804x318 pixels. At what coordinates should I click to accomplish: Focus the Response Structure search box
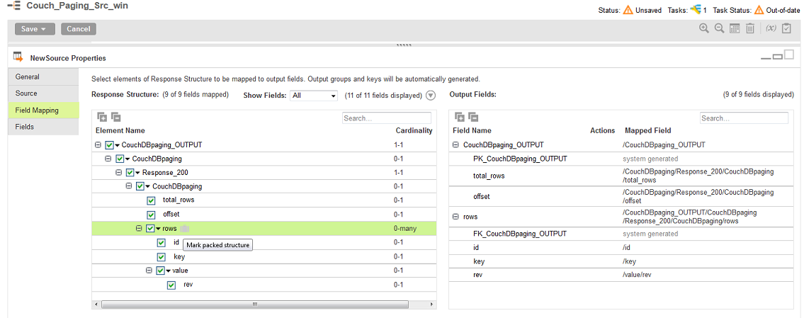pos(387,118)
